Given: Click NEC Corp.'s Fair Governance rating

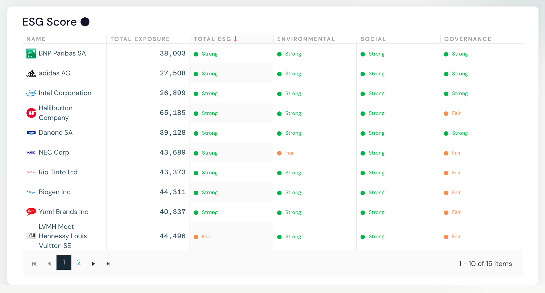Looking at the screenshot, I should pyautogui.click(x=452, y=153).
